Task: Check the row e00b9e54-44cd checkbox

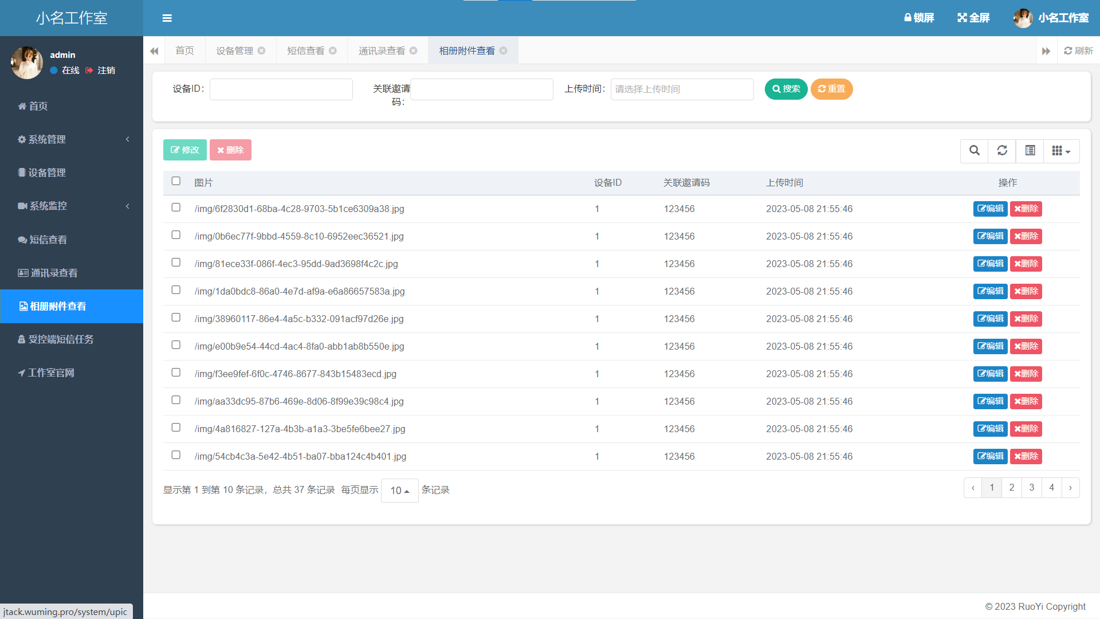Action: tap(176, 345)
